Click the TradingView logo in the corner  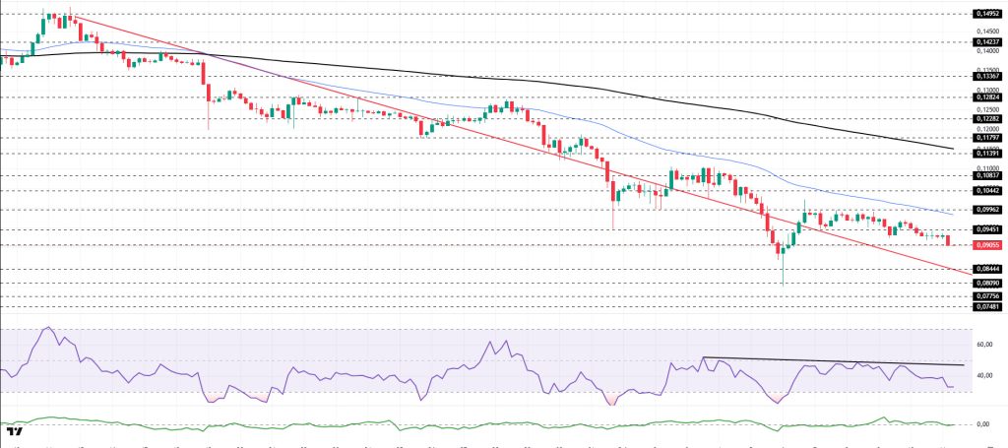(x=14, y=431)
